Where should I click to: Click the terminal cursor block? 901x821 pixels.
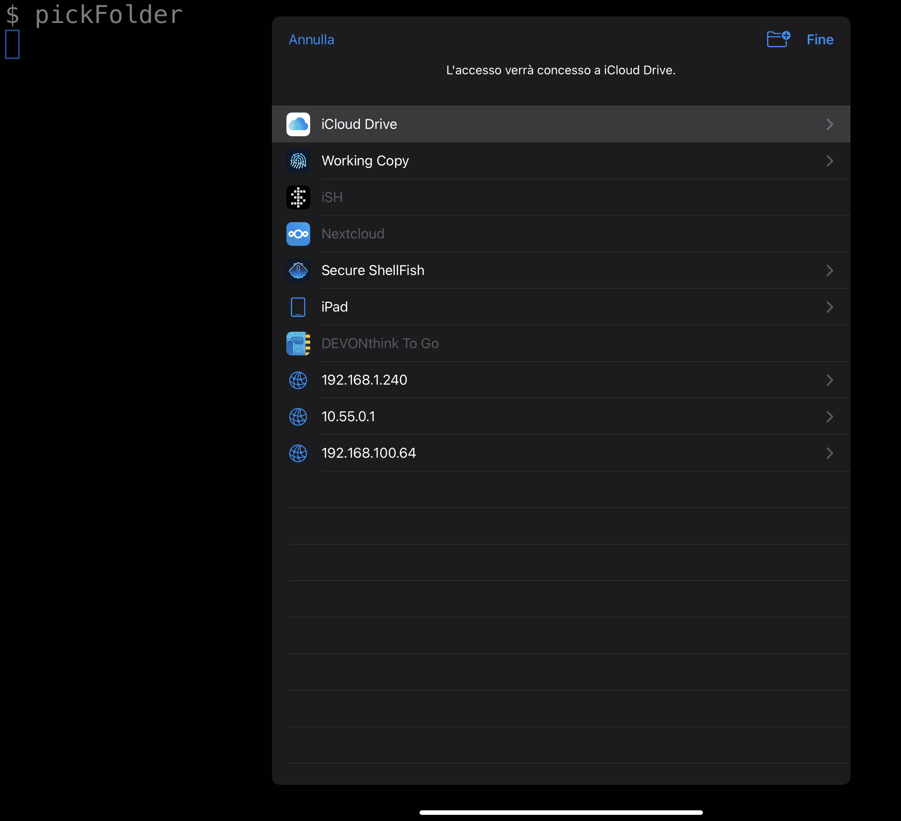[x=12, y=44]
